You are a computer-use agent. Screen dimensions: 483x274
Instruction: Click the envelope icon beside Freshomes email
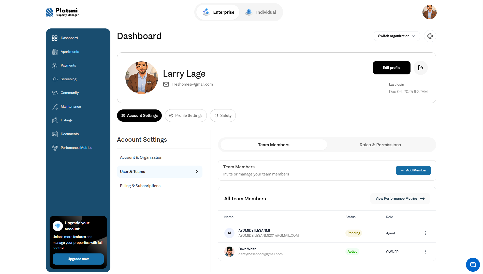click(x=166, y=84)
